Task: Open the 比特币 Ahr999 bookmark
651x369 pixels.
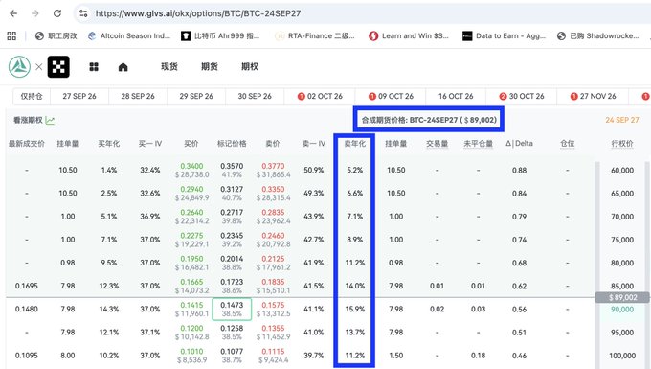Action: point(220,36)
